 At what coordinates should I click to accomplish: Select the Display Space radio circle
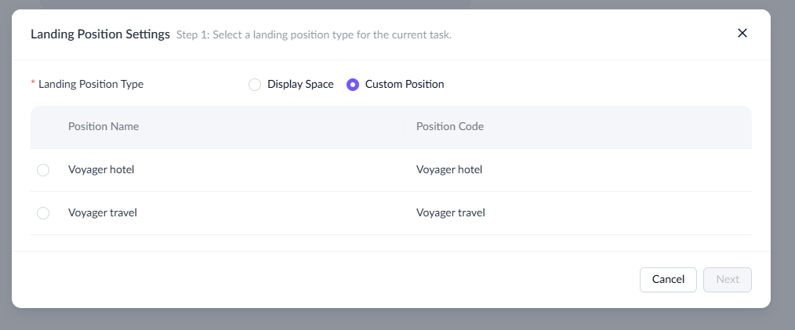pyautogui.click(x=255, y=85)
